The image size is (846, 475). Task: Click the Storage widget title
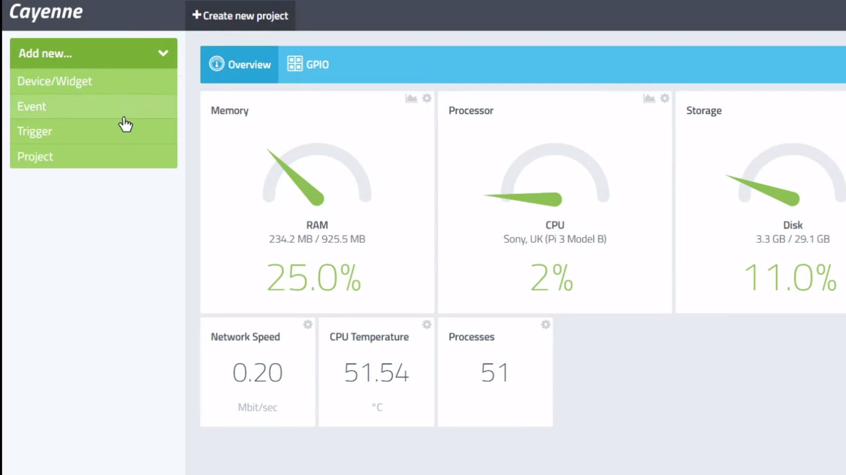[x=704, y=111]
